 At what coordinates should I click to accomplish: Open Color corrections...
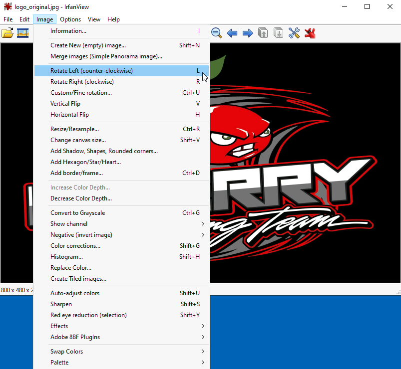click(121, 246)
